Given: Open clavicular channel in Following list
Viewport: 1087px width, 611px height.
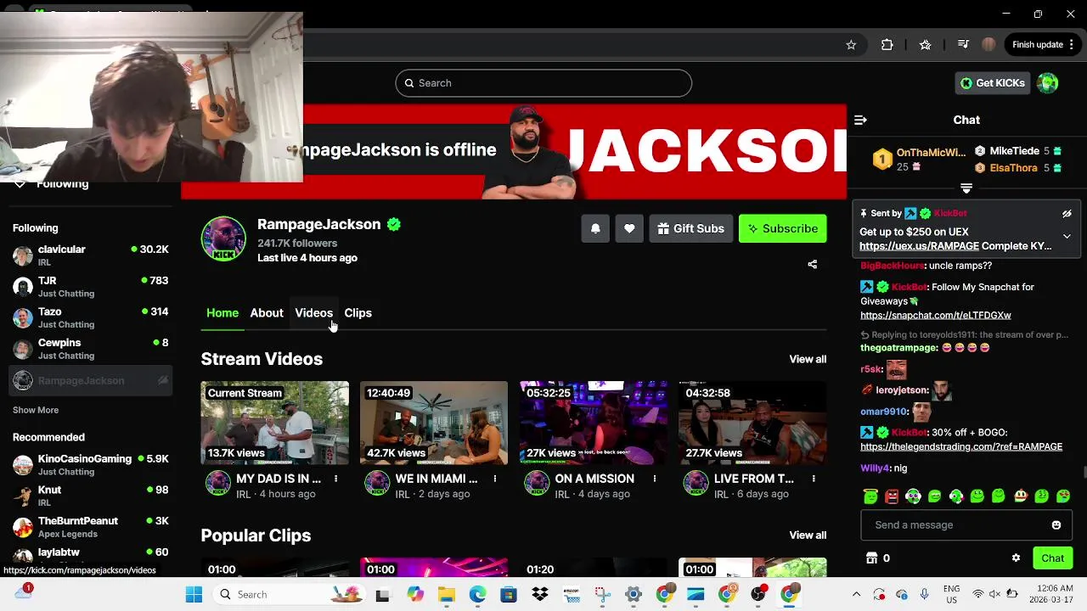Looking at the screenshot, I should (90, 255).
